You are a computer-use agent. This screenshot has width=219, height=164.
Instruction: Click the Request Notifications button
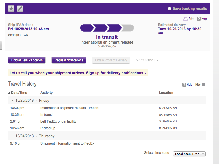tap(69, 60)
